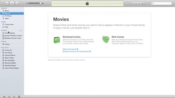Click the arrow after Watch the tutorial
This screenshot has width=175, height=98.
point(77,49)
